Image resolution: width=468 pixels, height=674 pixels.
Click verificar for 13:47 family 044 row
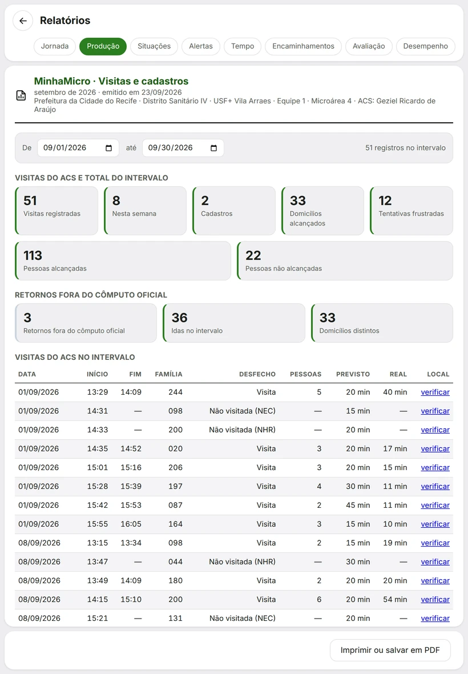pyautogui.click(x=435, y=562)
